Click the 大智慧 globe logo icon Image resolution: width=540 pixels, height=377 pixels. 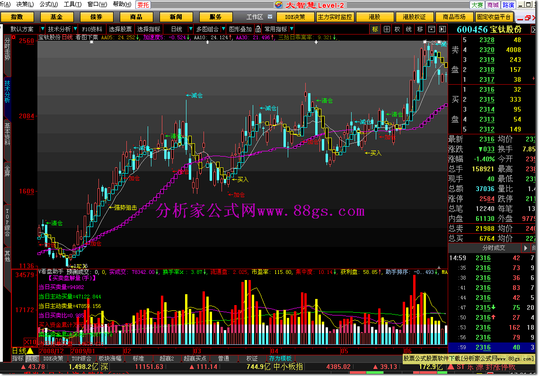pos(279,4)
